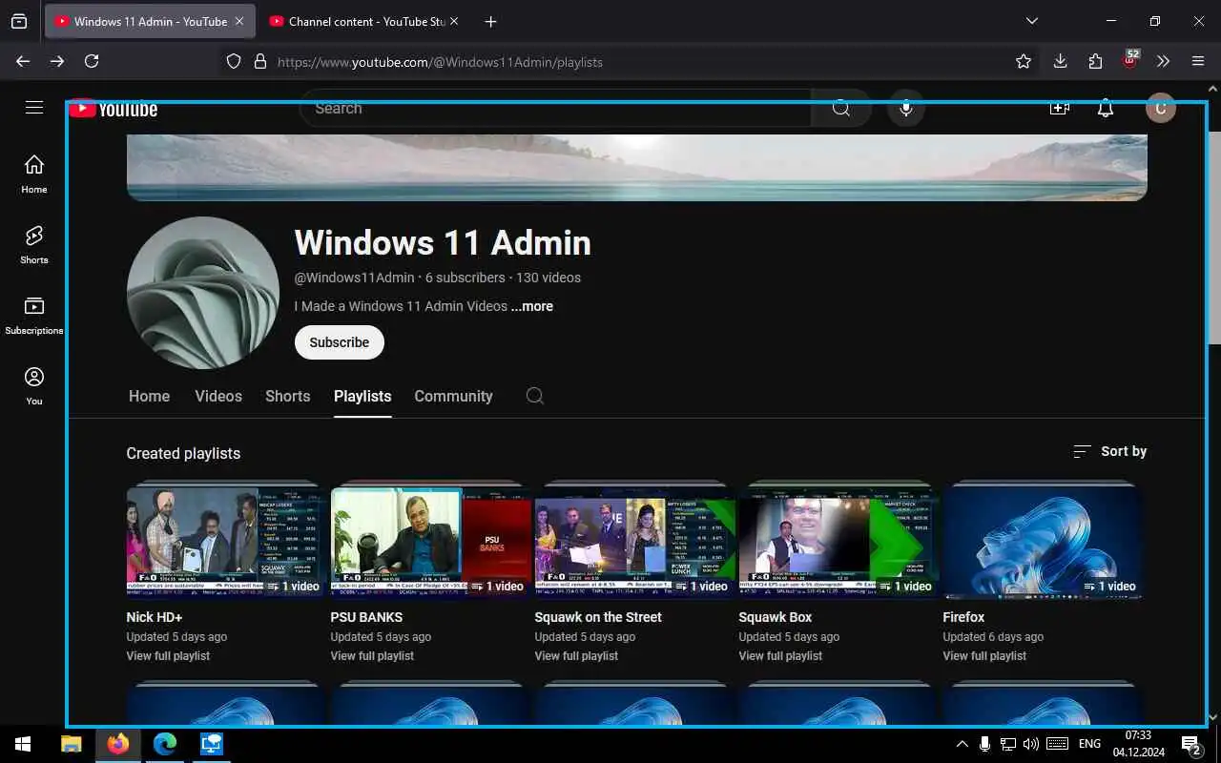View full playlist for Squawk Box
The width and height of the screenshot is (1221, 763).
click(780, 655)
